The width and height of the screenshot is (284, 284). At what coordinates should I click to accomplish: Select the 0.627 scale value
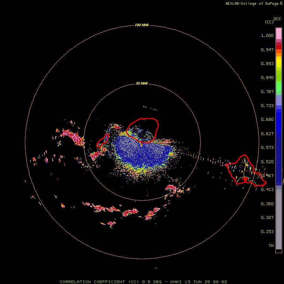tap(267, 134)
